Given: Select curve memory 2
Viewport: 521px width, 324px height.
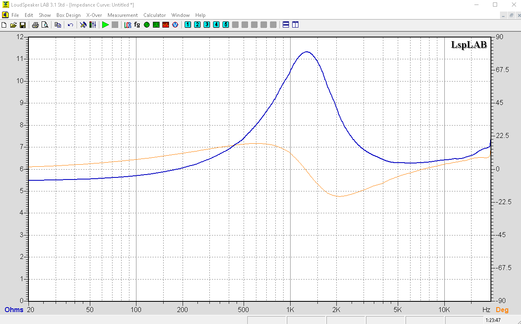Looking at the screenshot, I should click(x=197, y=25).
